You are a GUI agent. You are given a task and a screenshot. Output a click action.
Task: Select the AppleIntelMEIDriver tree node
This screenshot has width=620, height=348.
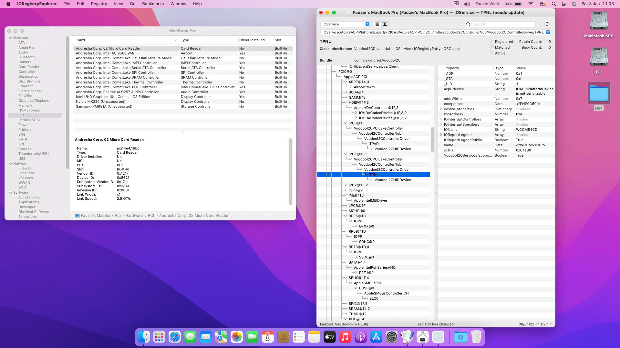tap(370, 200)
